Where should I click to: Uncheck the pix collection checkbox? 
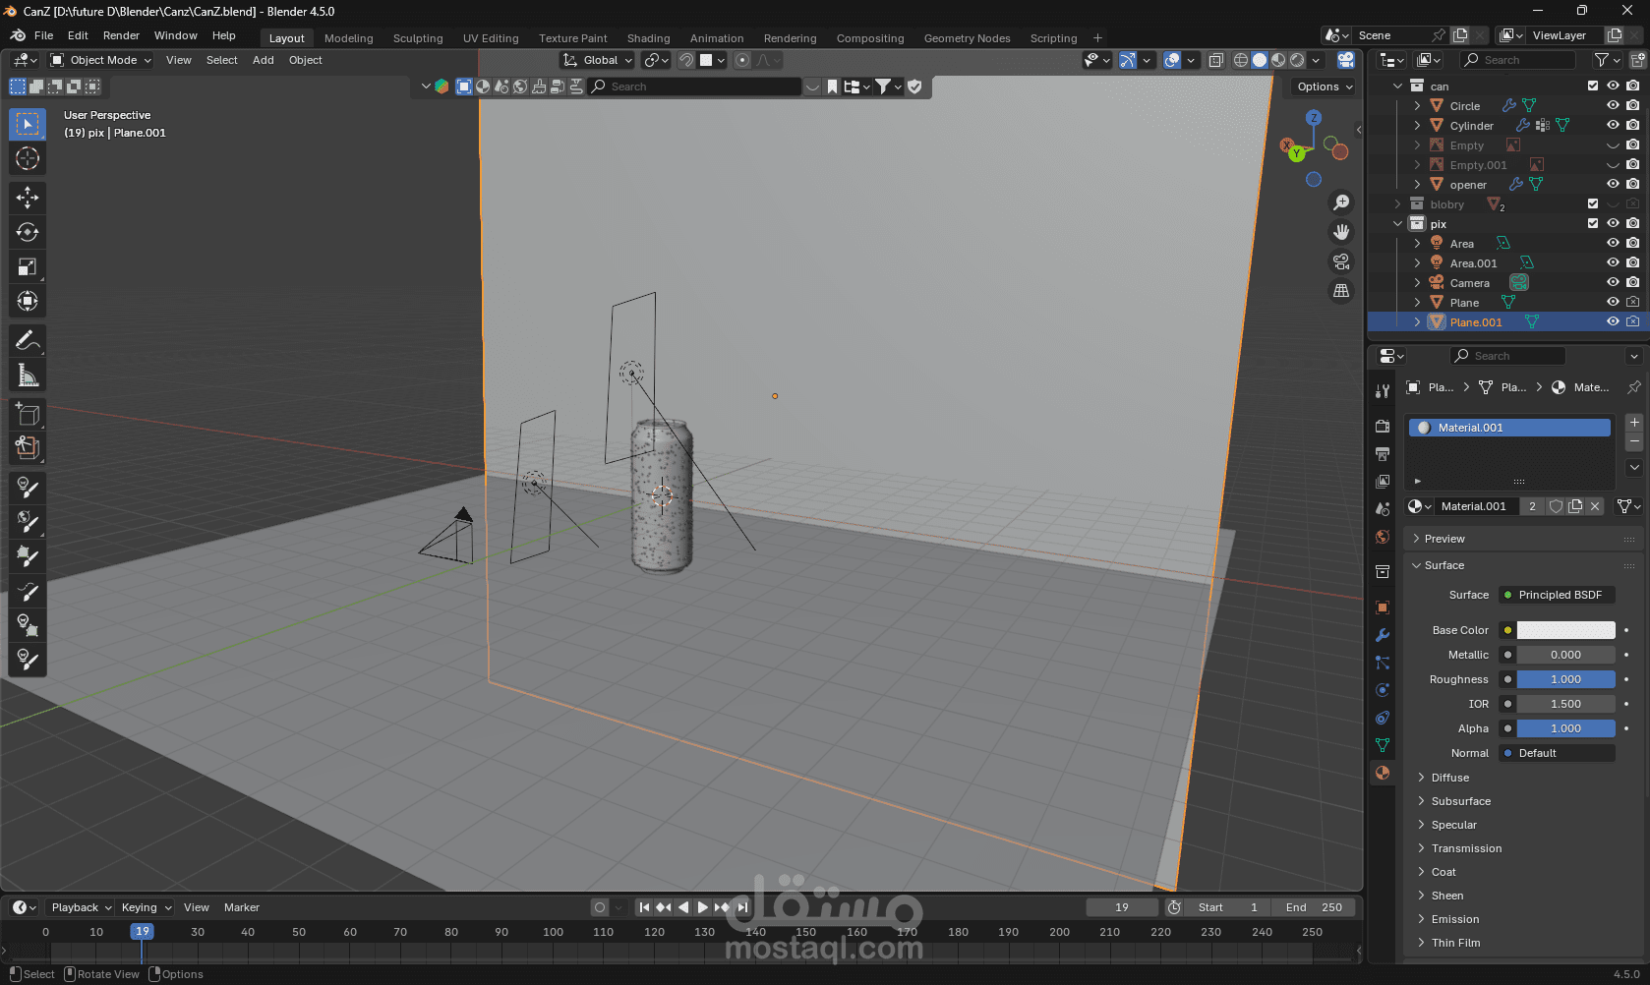(x=1593, y=223)
